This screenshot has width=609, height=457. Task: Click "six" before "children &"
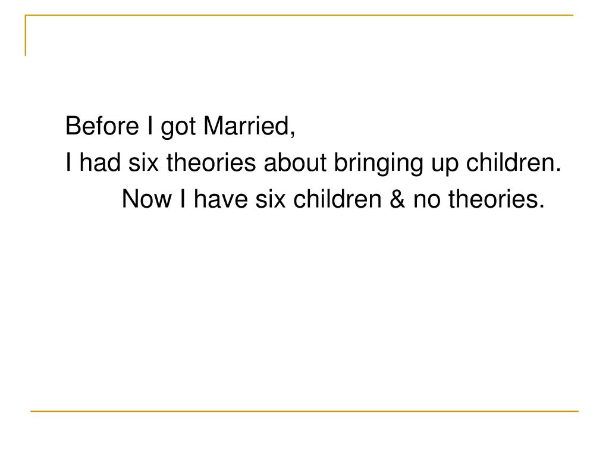click(x=270, y=199)
